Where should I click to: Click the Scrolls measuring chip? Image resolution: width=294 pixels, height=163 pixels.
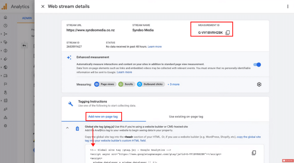(126, 84)
